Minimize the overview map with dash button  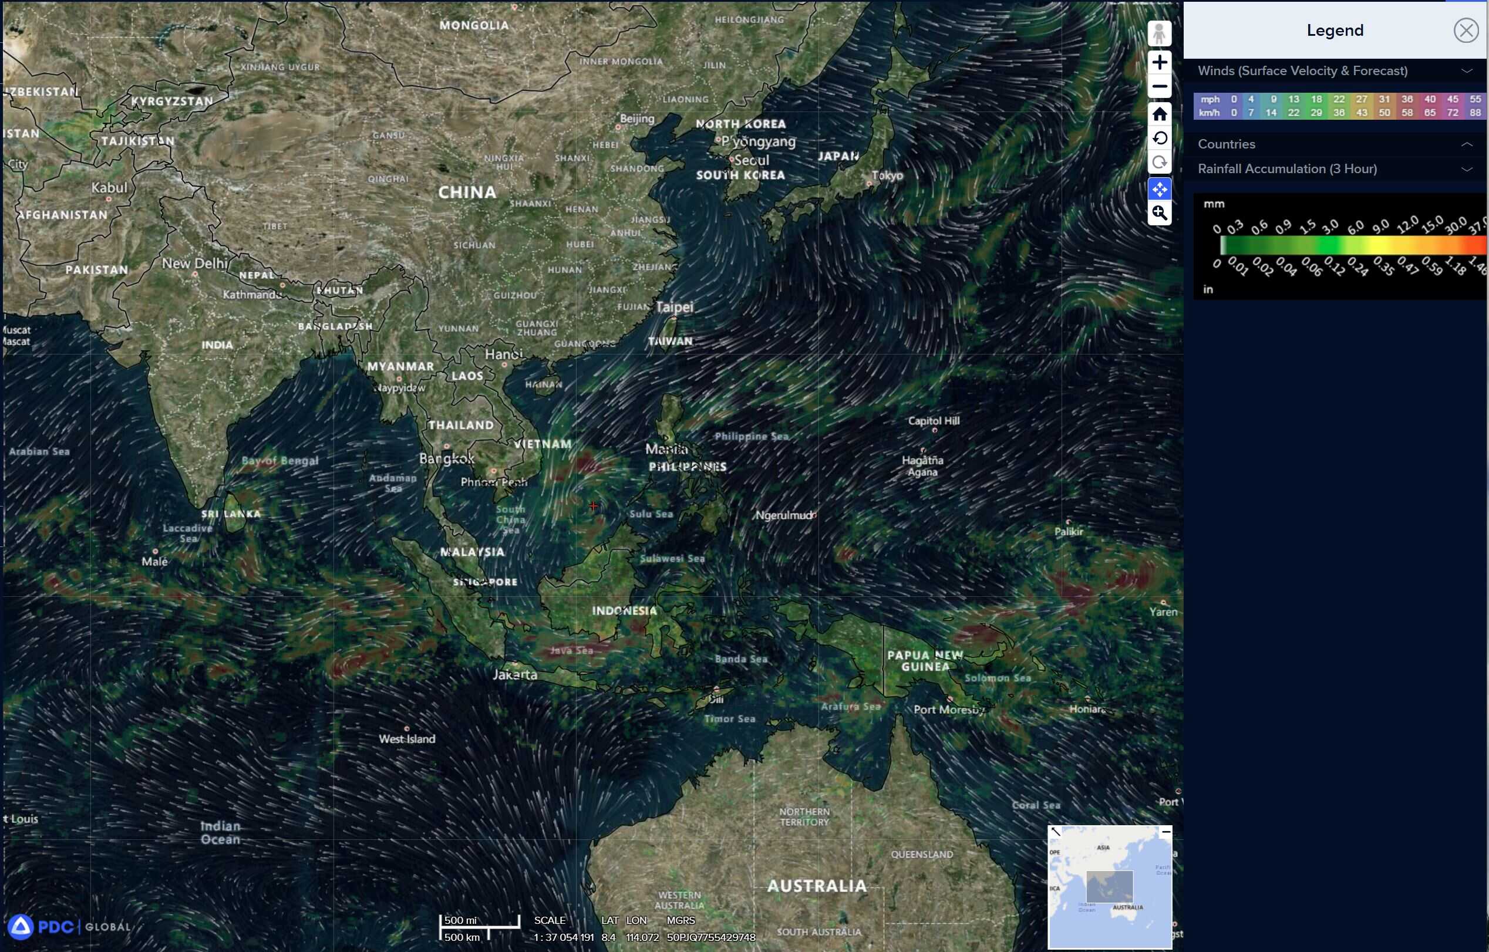(x=1165, y=832)
